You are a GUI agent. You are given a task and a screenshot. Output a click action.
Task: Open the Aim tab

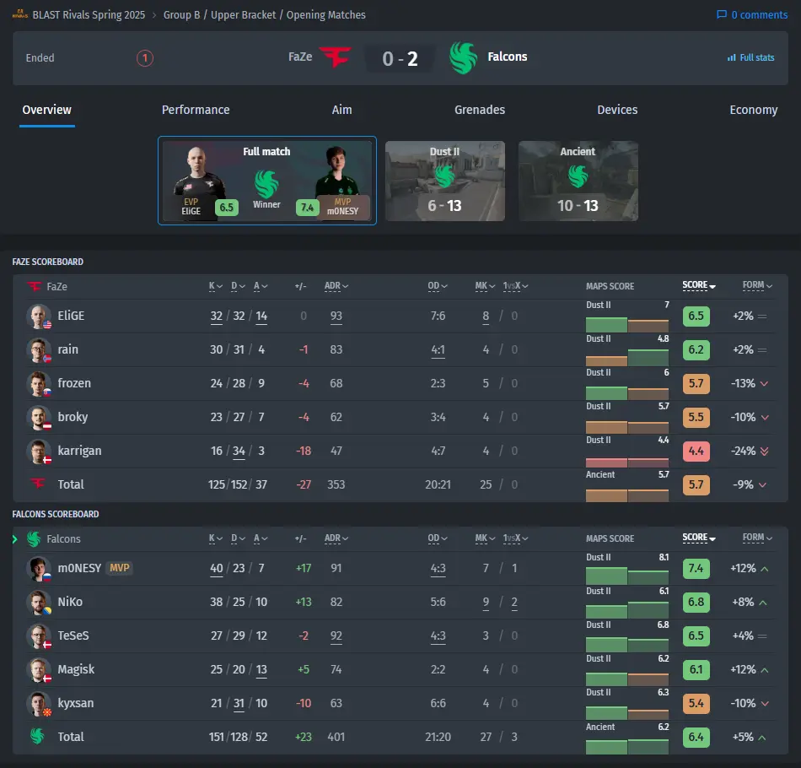click(341, 110)
